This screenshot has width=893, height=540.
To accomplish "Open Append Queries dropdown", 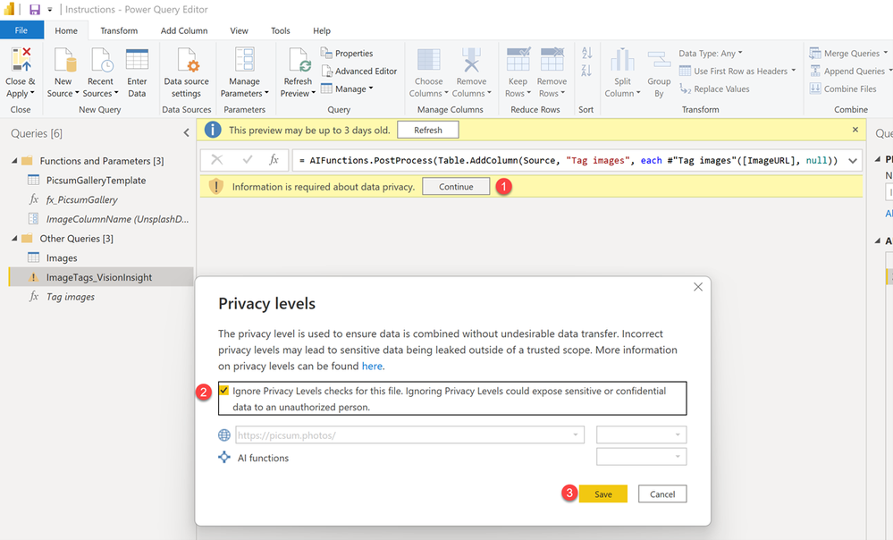I will point(851,72).
